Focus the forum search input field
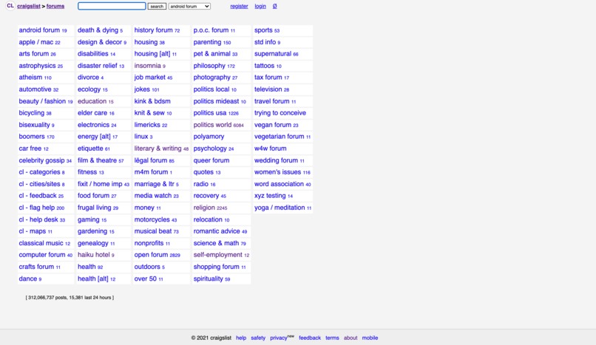The height and width of the screenshot is (345, 596). [112, 6]
